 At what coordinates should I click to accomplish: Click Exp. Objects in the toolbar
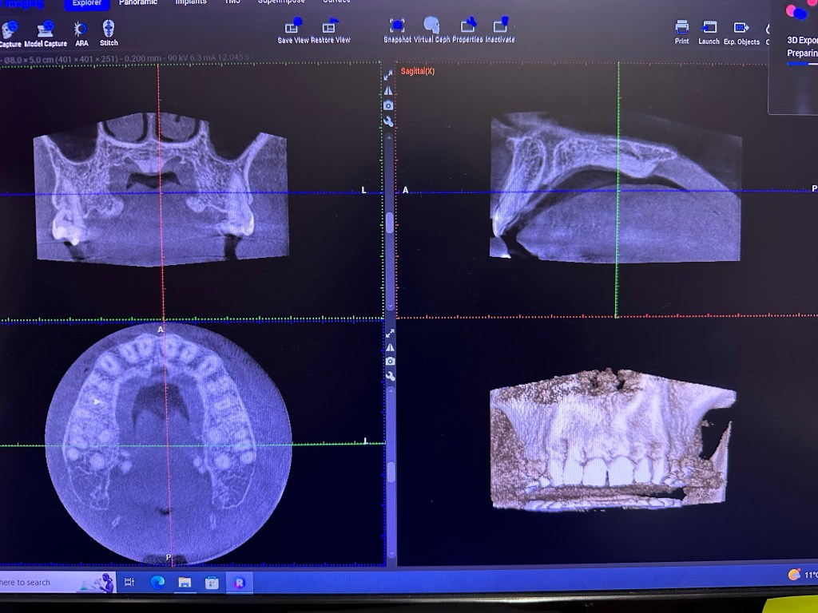[741, 27]
